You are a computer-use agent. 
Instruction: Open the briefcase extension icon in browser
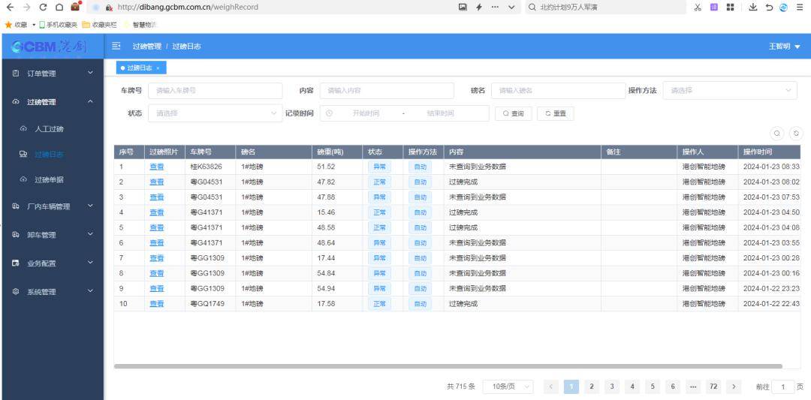point(76,7)
